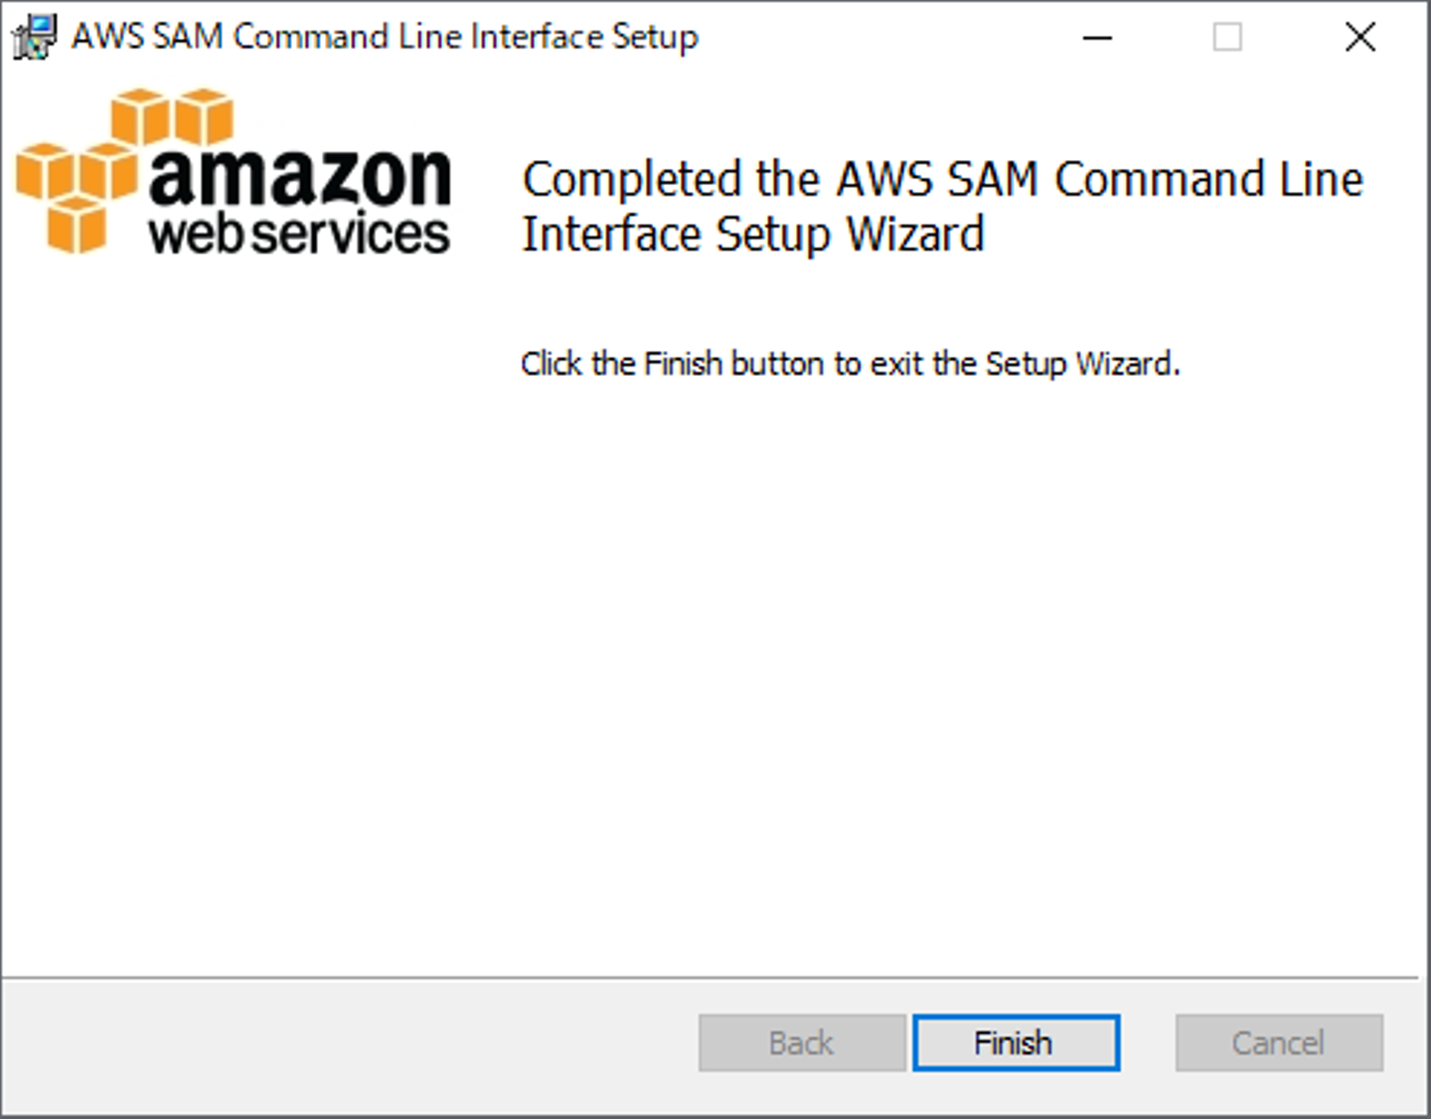Click "Interface Setup" in the large heading

pos(679,236)
